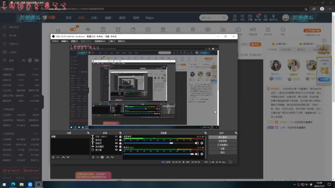
Task: Click the stop streaming button in OBS controls
Action: [223, 137]
